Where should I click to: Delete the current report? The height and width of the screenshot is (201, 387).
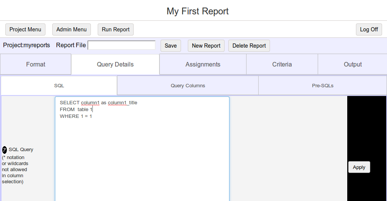(x=249, y=46)
